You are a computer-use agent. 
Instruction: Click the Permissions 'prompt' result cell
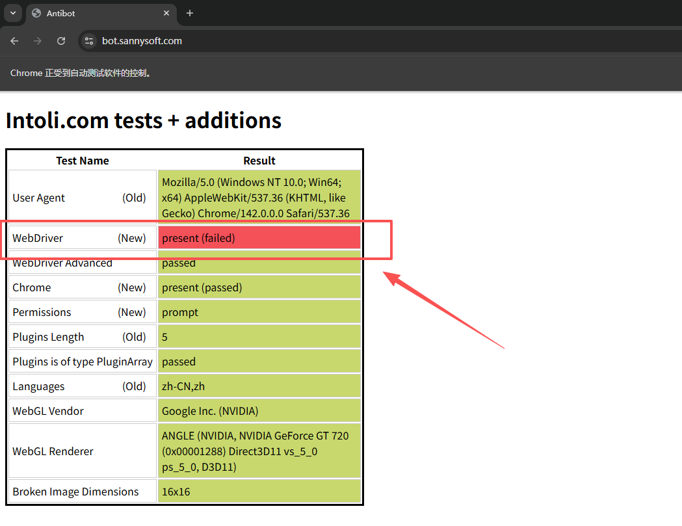coord(259,312)
